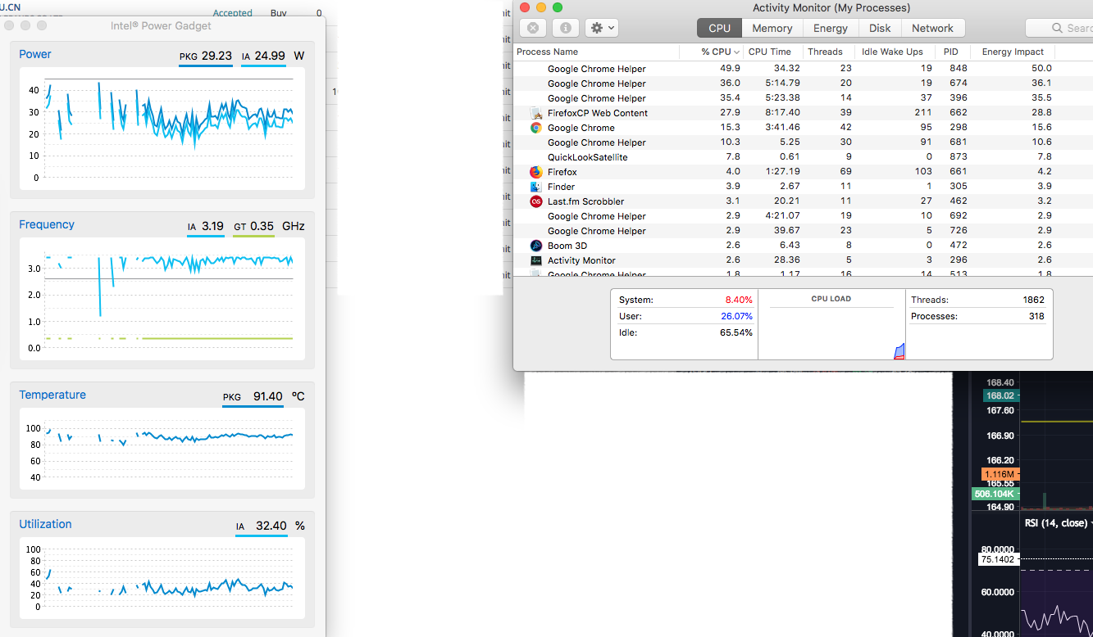Toggle % CPU column sort order
The height and width of the screenshot is (637, 1093).
click(x=712, y=52)
